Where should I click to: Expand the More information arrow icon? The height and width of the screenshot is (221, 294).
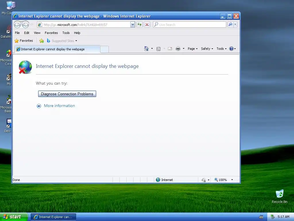39,106
